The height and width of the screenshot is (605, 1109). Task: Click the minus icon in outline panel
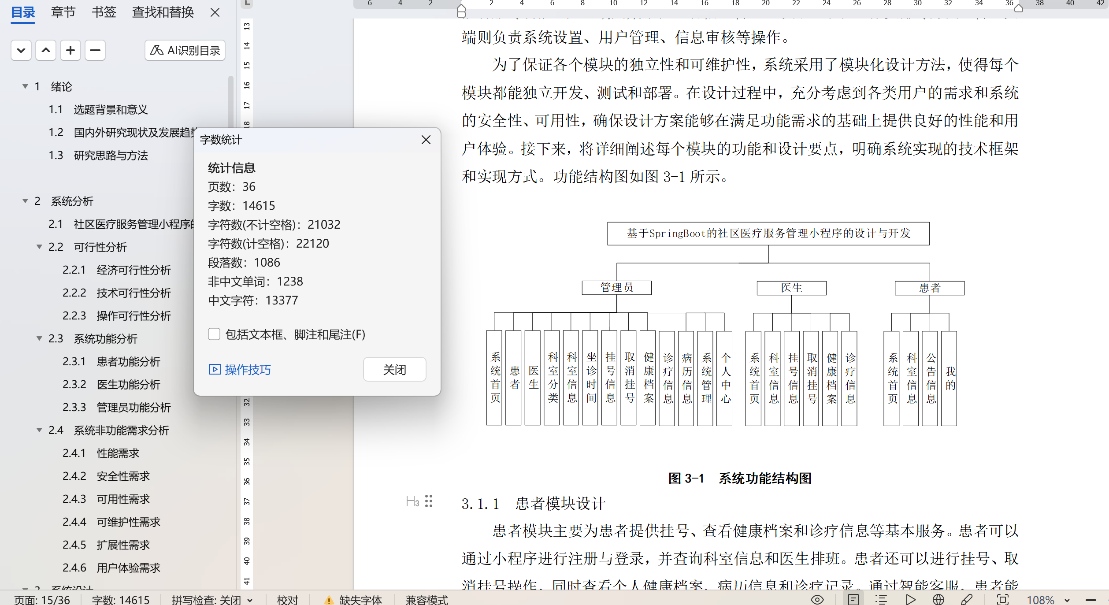pos(95,50)
